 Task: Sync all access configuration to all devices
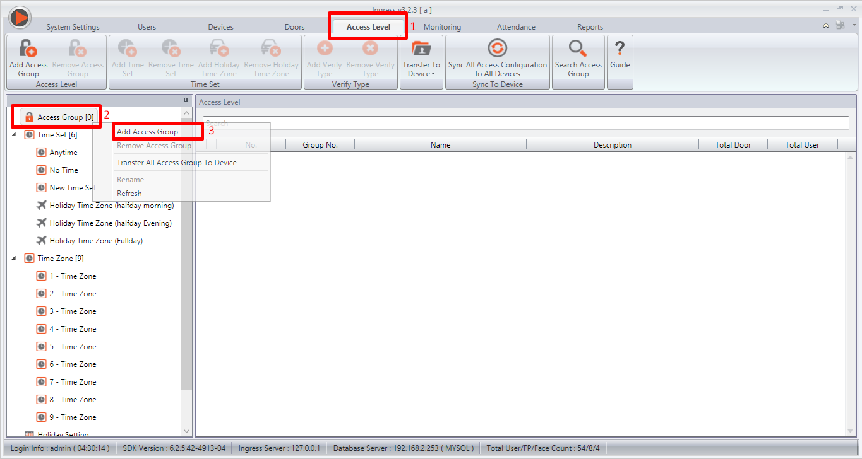point(498,58)
